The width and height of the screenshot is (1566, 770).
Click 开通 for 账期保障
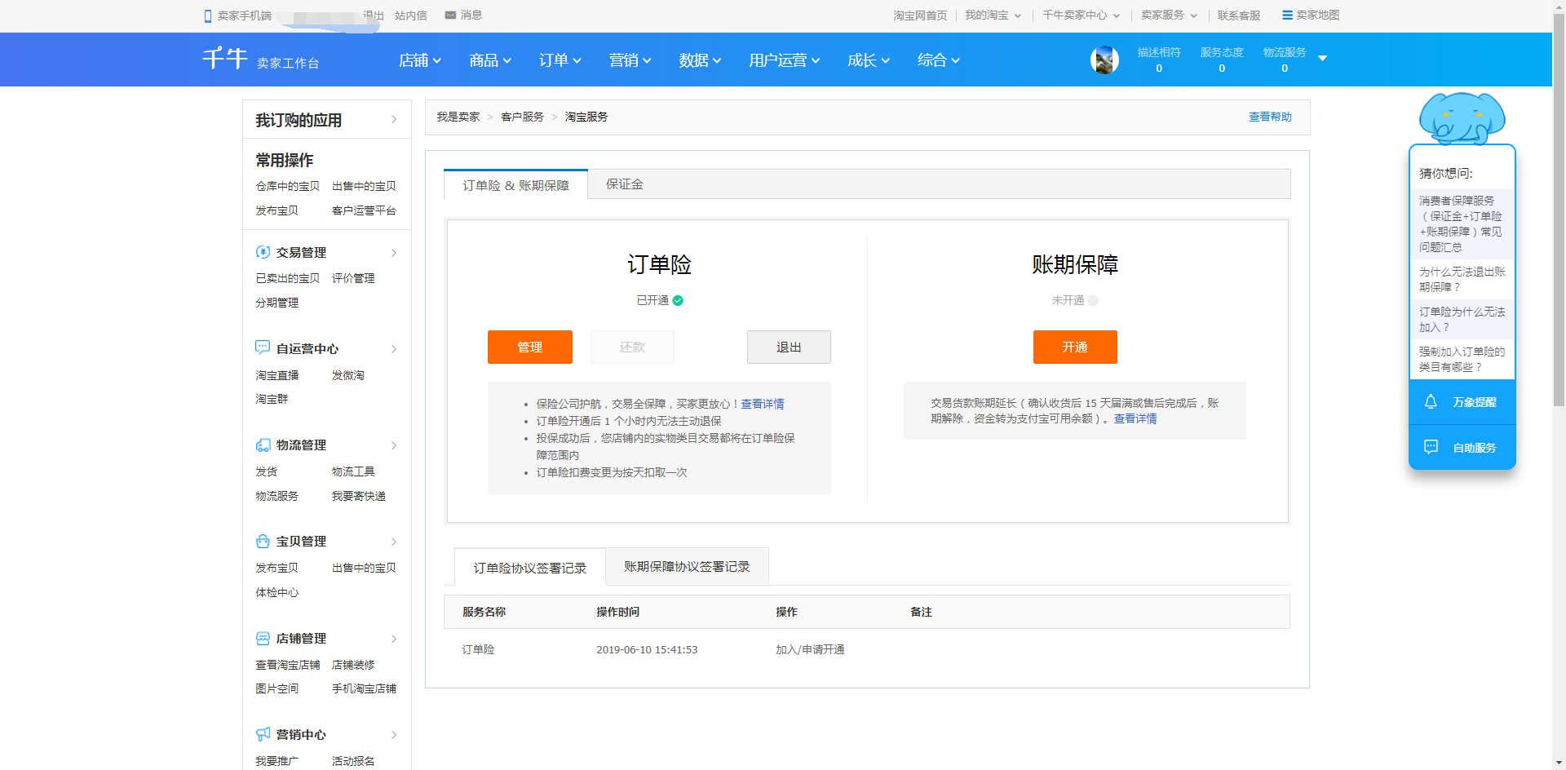coord(1075,347)
